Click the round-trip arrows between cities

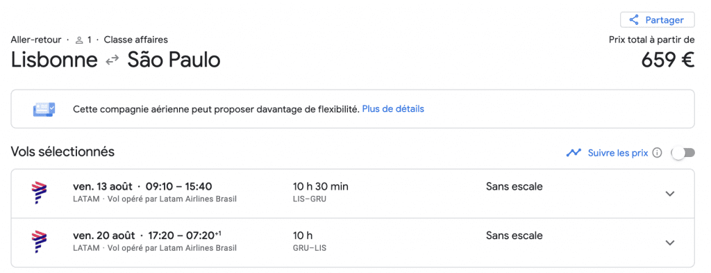click(112, 60)
